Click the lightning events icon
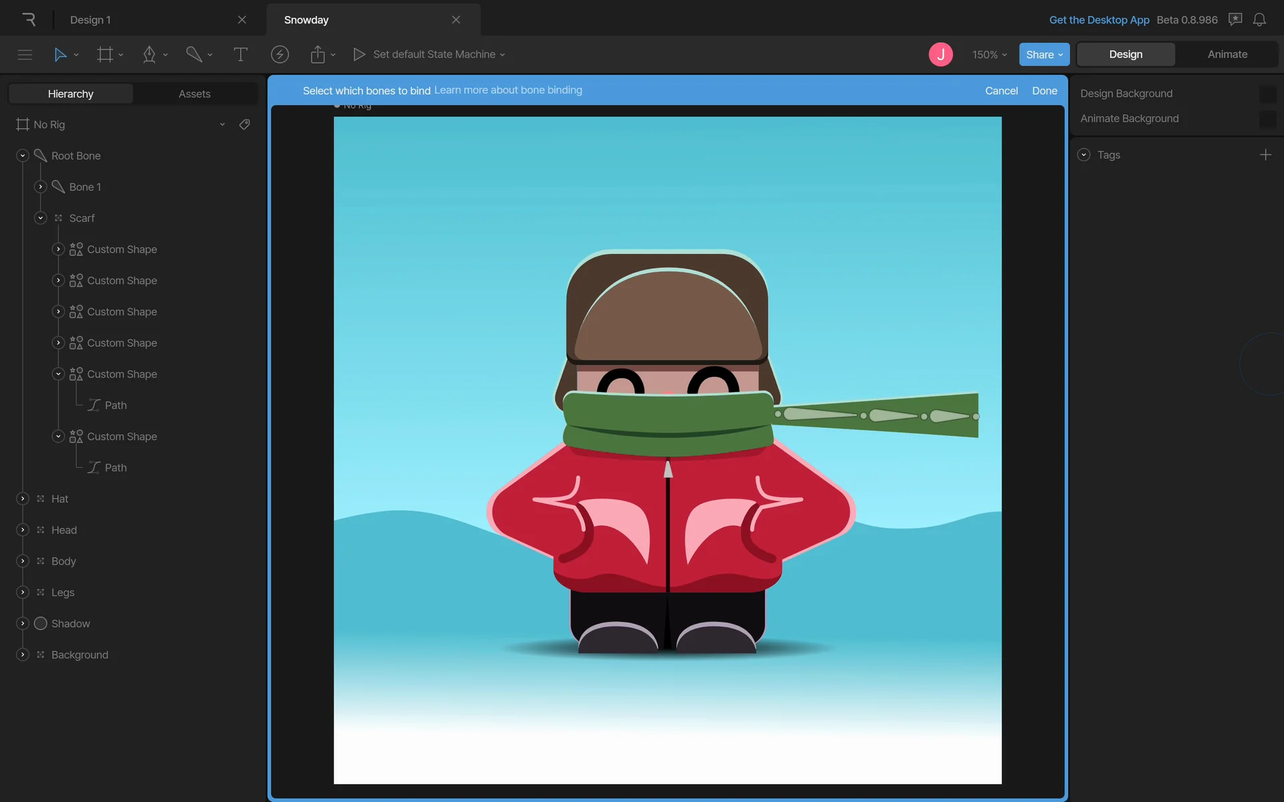This screenshot has height=802, width=1284. tap(280, 54)
